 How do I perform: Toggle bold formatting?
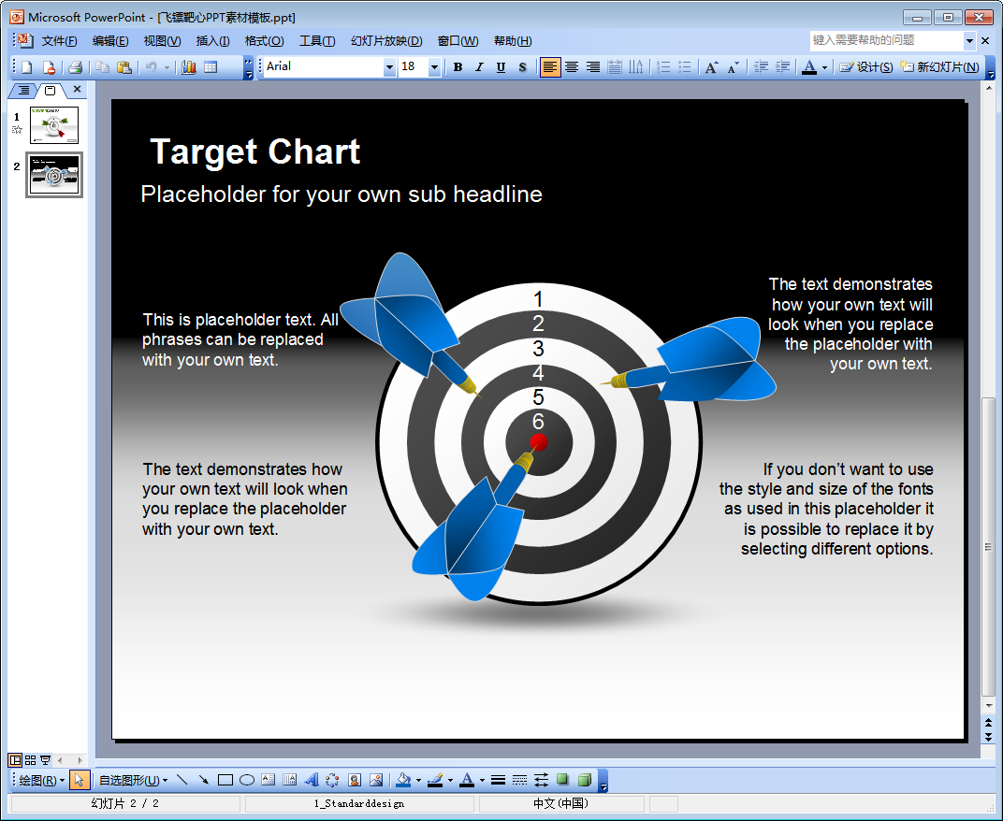coord(458,67)
